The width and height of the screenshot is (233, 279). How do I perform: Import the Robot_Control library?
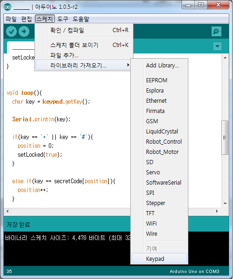tap(160, 142)
